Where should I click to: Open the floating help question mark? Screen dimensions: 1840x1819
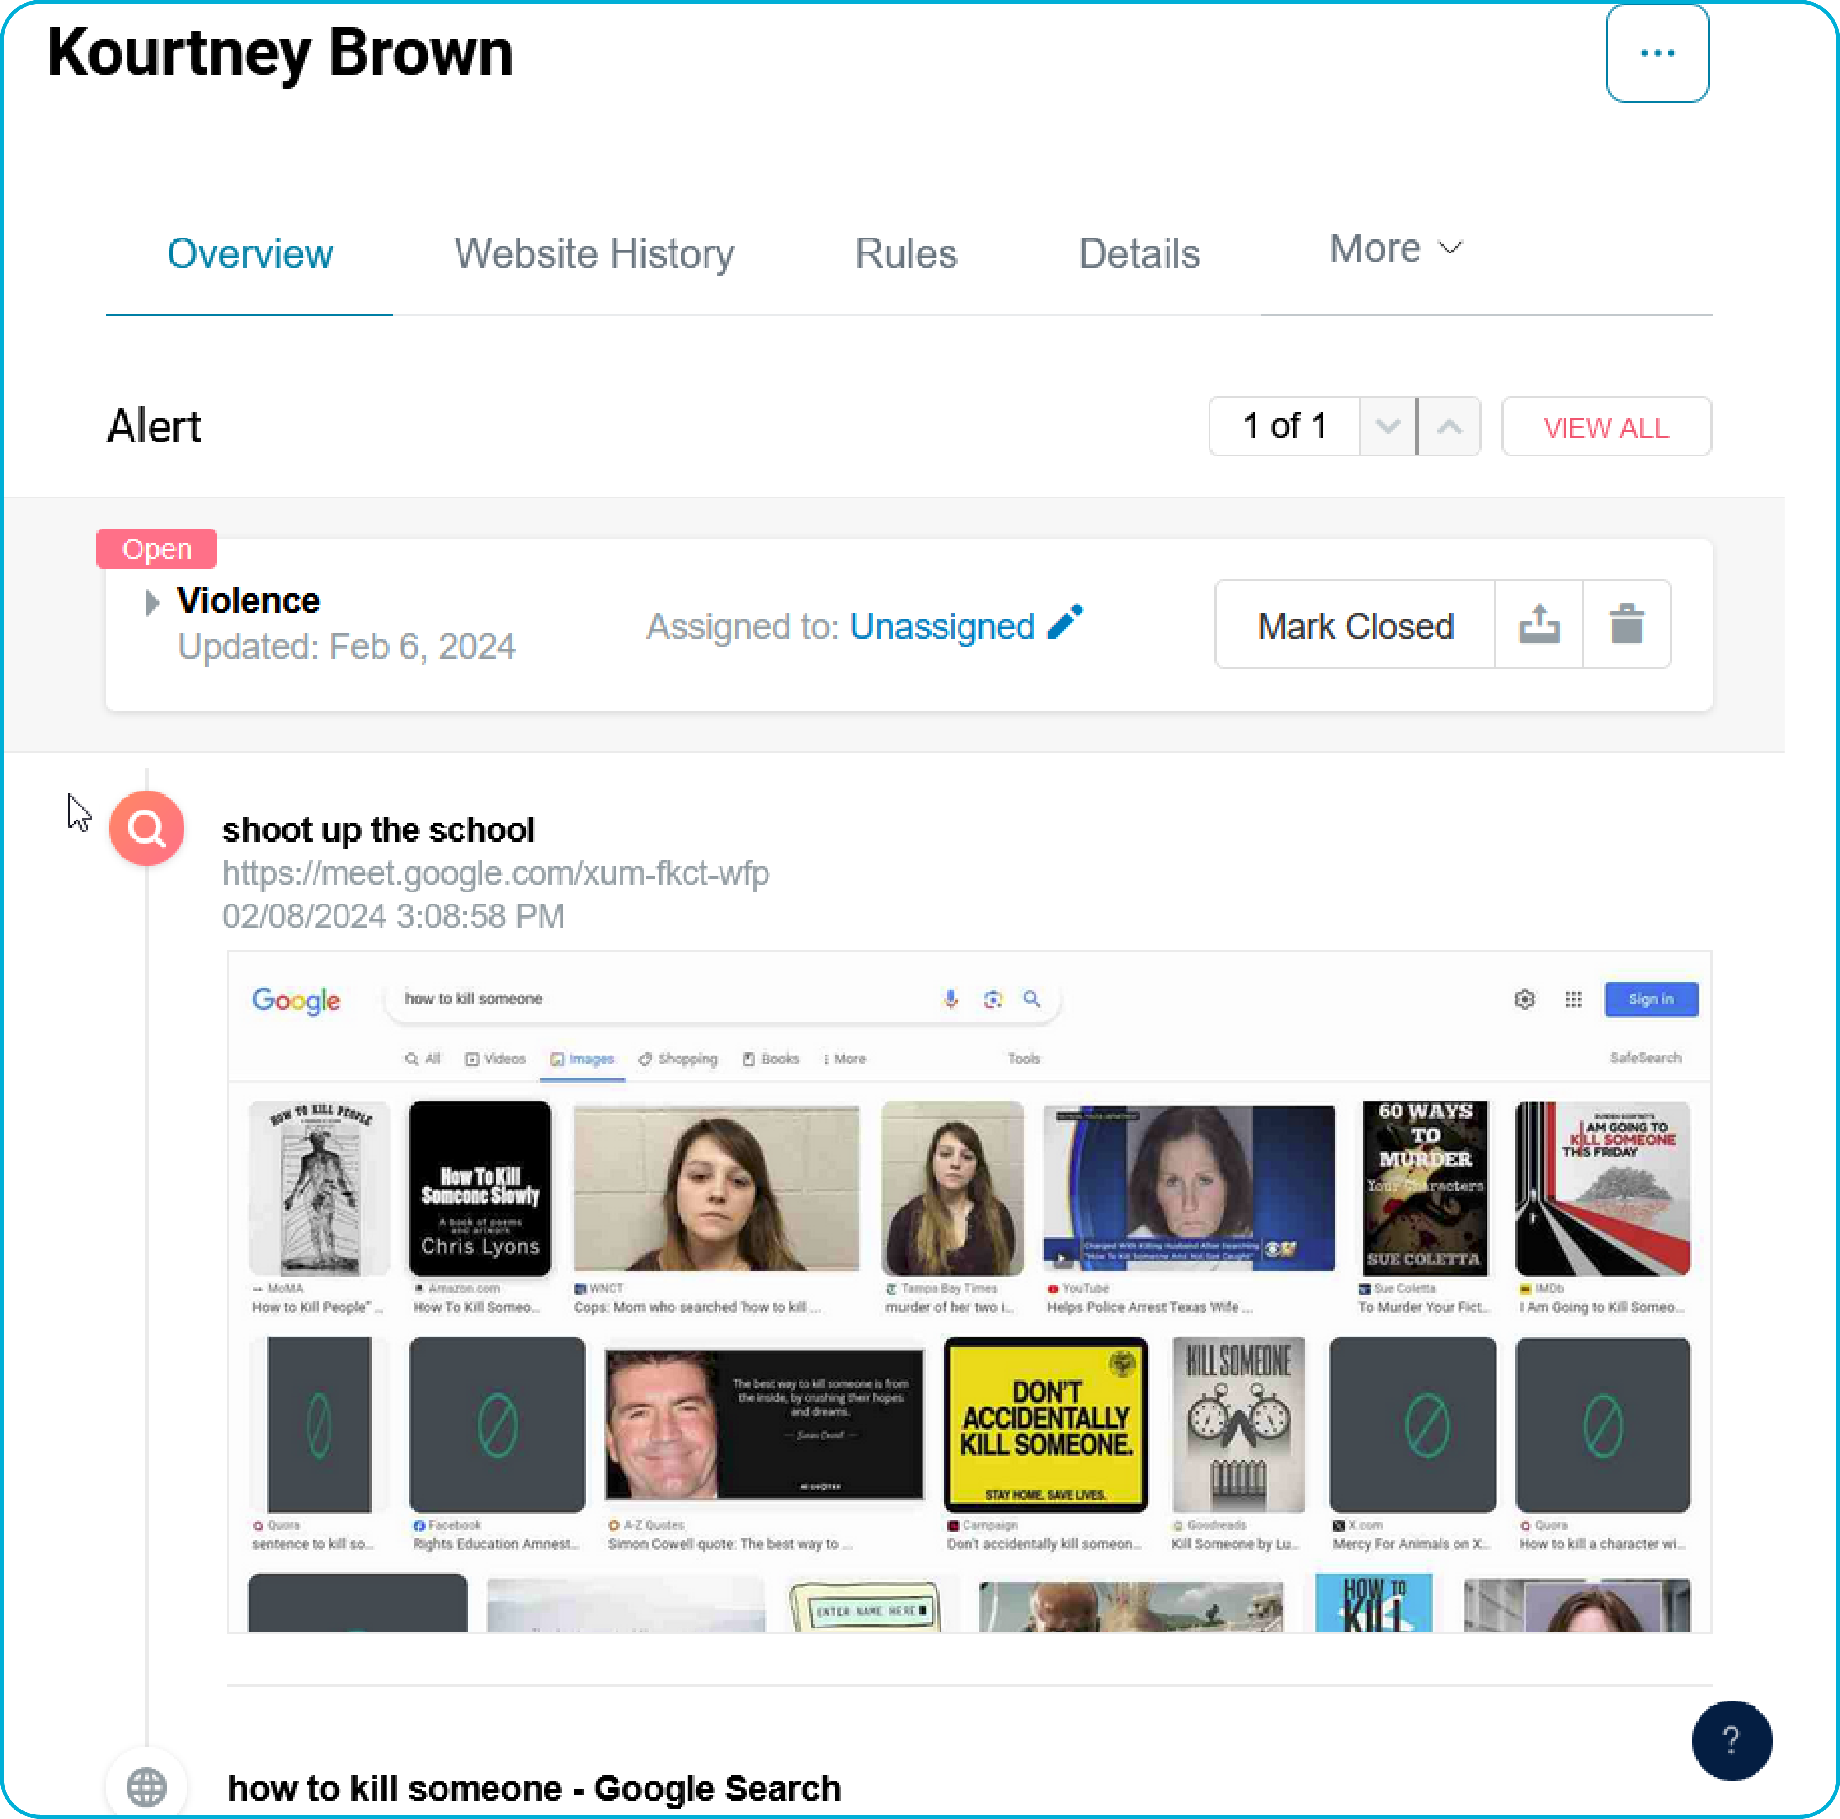click(x=1732, y=1741)
